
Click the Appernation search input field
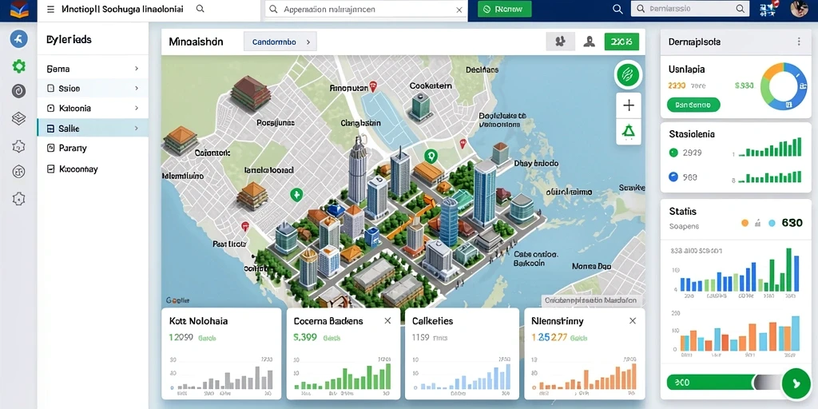pyautogui.click(x=365, y=10)
